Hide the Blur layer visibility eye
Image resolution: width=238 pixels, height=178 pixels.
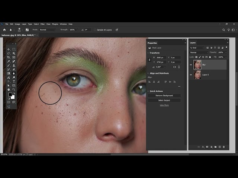coord(191,65)
